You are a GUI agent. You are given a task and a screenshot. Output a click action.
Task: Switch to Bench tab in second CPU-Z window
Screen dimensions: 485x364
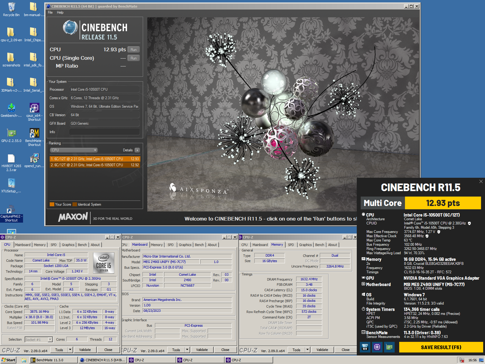click(199, 245)
